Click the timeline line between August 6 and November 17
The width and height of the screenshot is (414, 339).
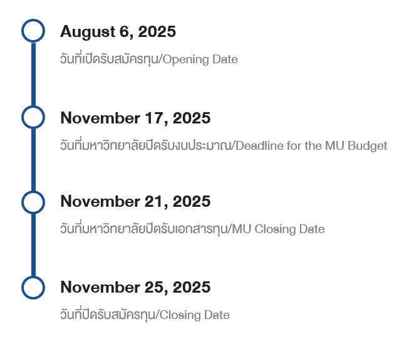[33, 74]
